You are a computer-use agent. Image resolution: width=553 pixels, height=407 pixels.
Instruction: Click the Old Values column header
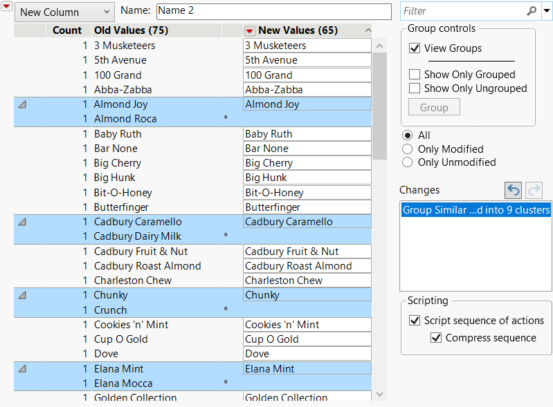pyautogui.click(x=132, y=30)
